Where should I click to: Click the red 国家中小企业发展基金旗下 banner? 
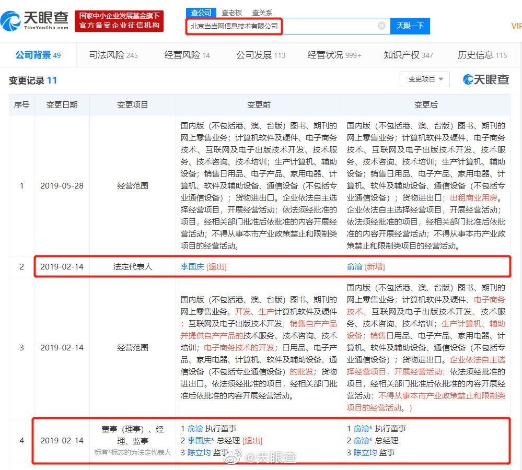(119, 20)
